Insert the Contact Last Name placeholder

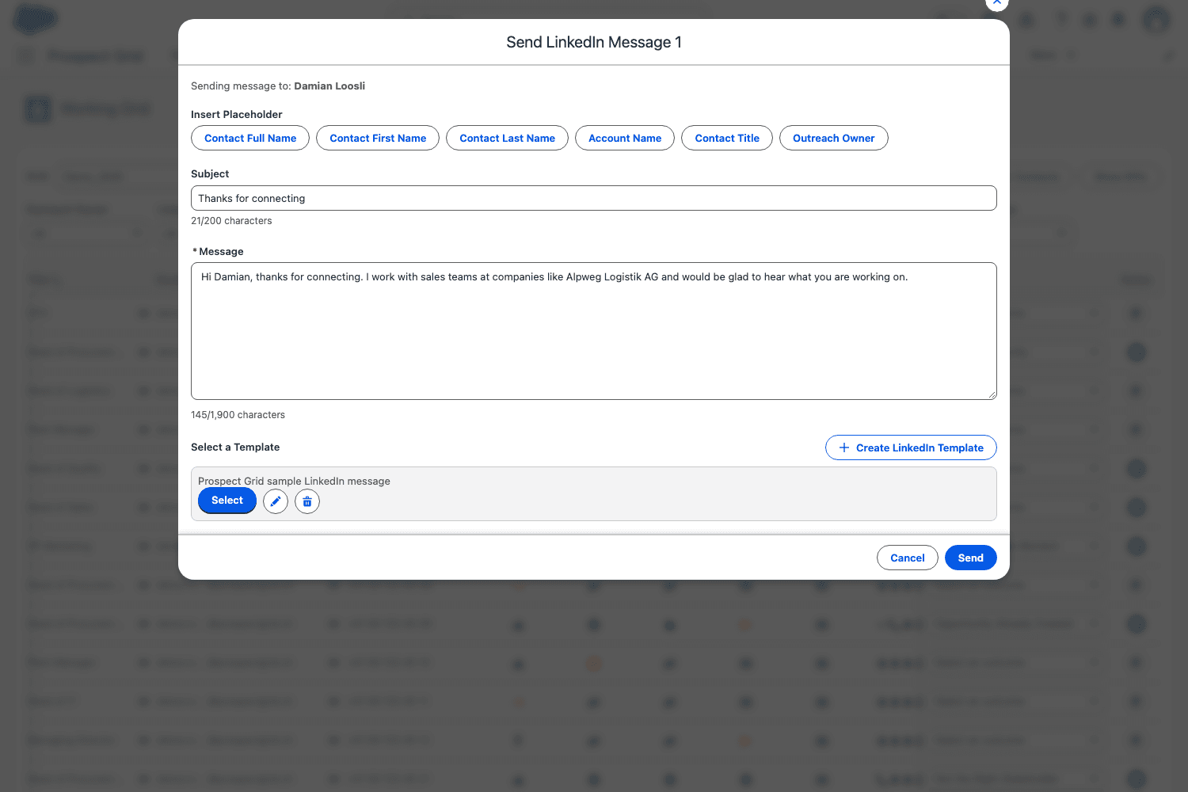(507, 138)
